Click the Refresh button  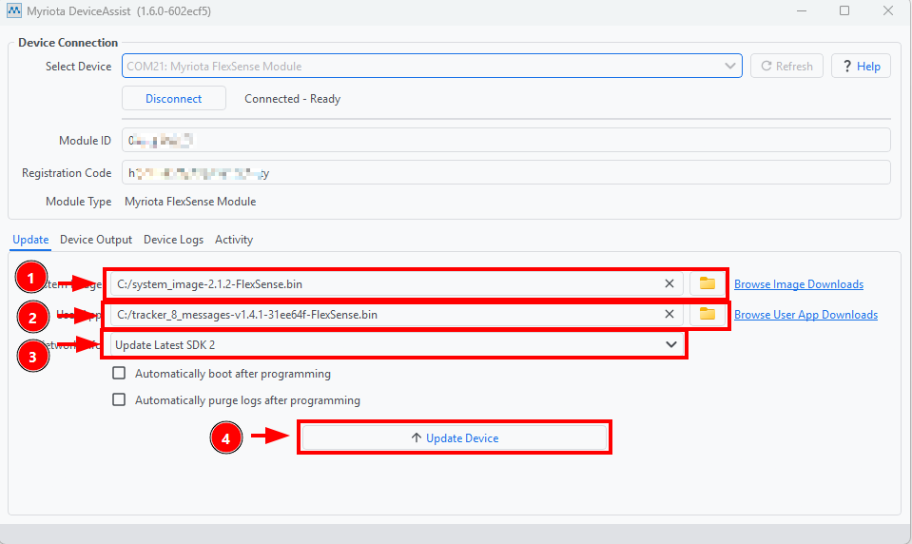pyautogui.click(x=786, y=66)
